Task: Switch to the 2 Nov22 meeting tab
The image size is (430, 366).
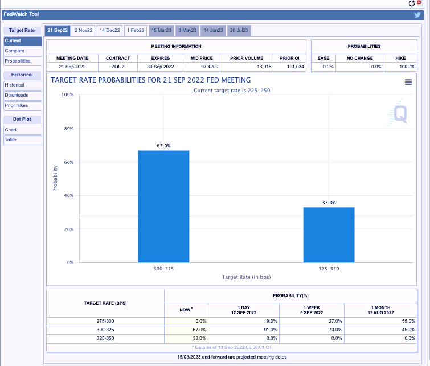Action: pos(83,30)
